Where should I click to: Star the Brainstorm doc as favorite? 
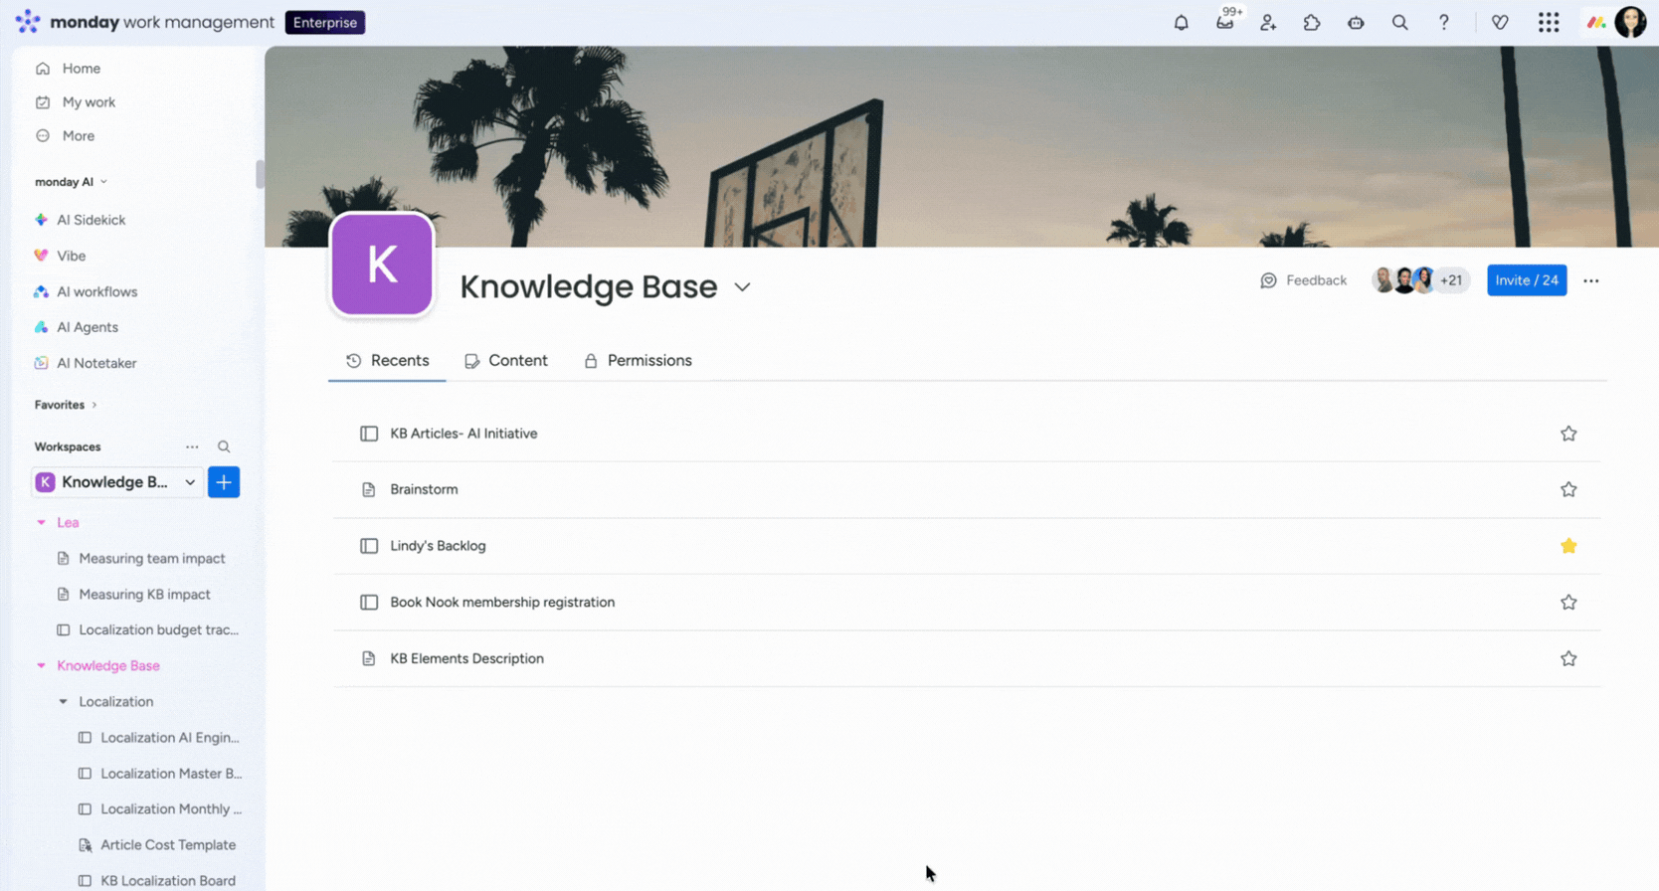(x=1567, y=489)
